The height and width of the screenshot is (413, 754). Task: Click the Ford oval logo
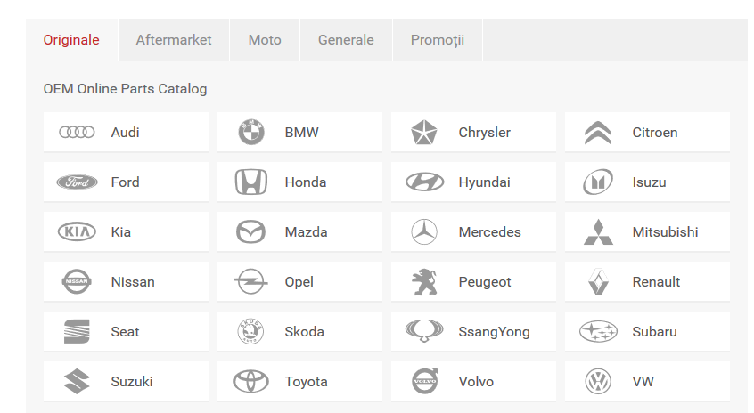77,182
